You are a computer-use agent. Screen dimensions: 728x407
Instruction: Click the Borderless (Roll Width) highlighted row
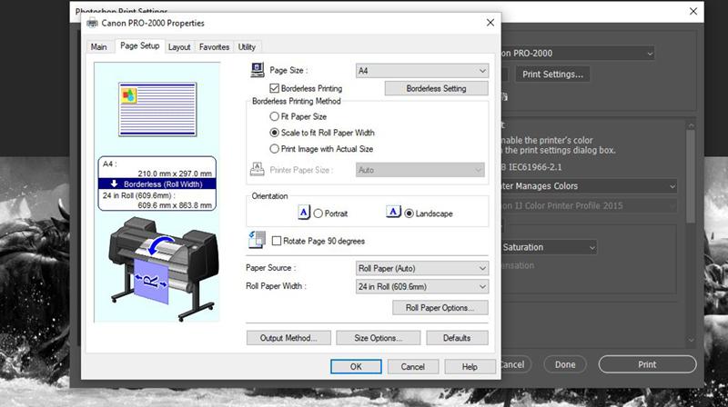pyautogui.click(x=157, y=184)
